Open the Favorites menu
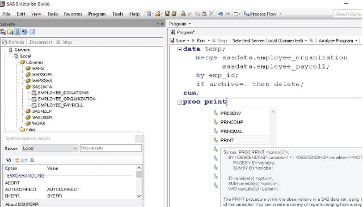The image size is (363, 207). (x=73, y=14)
